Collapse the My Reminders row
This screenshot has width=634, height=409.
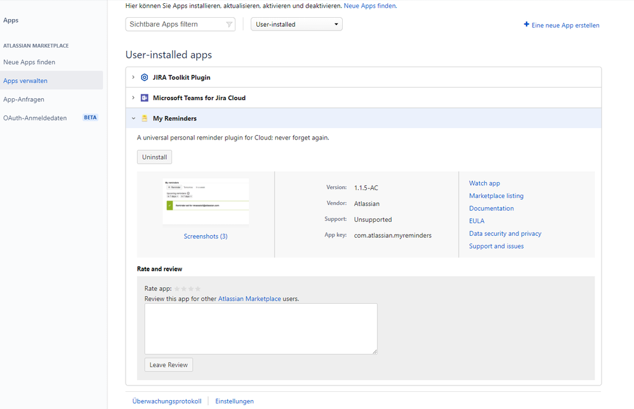133,119
